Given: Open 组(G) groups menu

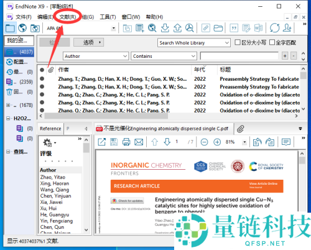Looking at the screenshot, I should tap(88, 17).
